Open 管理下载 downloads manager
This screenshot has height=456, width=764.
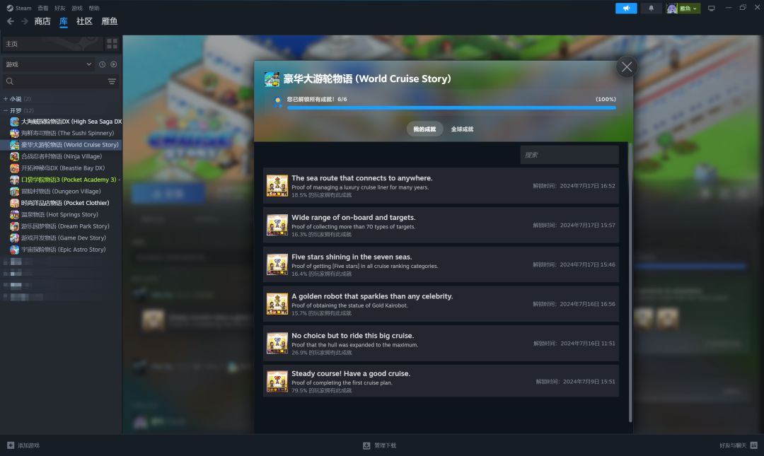[380, 445]
